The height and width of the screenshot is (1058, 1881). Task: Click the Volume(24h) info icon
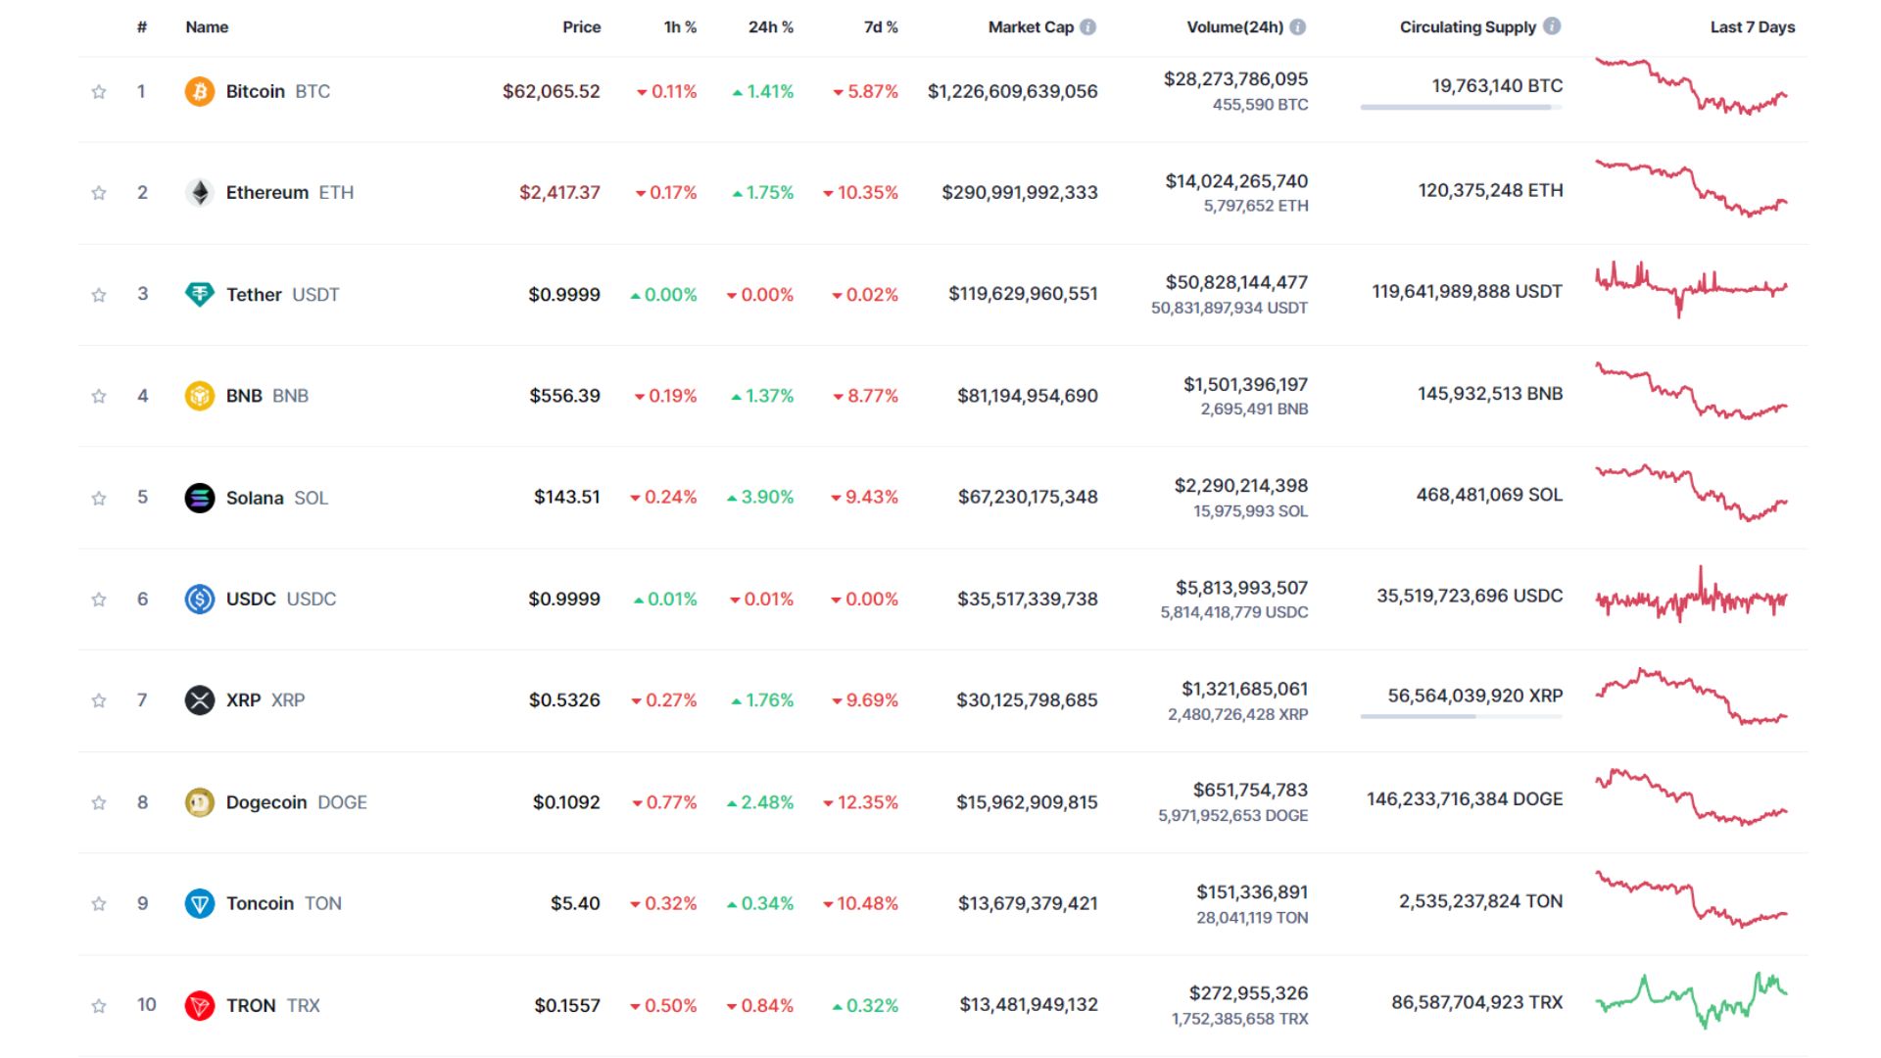coord(1297,27)
